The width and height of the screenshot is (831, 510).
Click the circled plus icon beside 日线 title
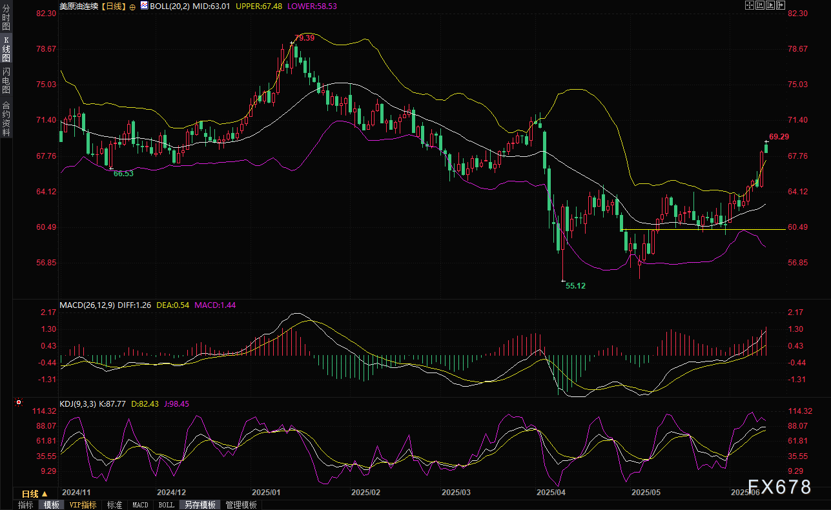(132, 6)
